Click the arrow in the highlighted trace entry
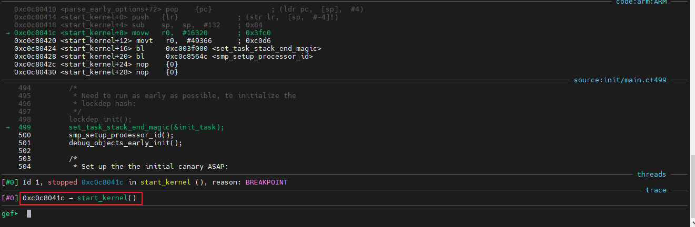Image resolution: width=695 pixels, height=227 pixels. tap(71, 198)
